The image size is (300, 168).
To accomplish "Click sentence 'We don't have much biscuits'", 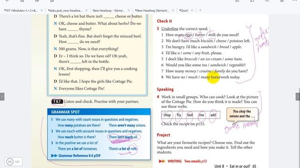I will [208, 41].
